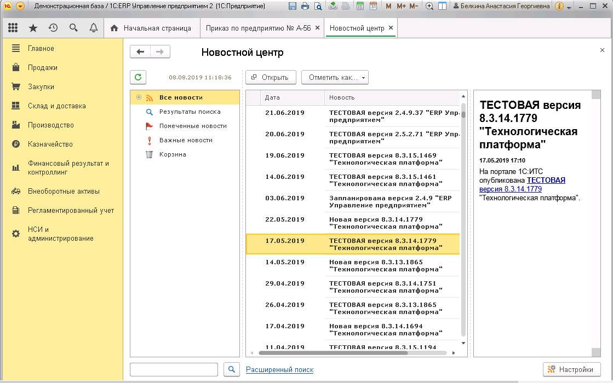Image resolution: width=613 pixels, height=383 pixels.
Task: Toggle the panel layout icon in title bar
Action: click(442, 6)
